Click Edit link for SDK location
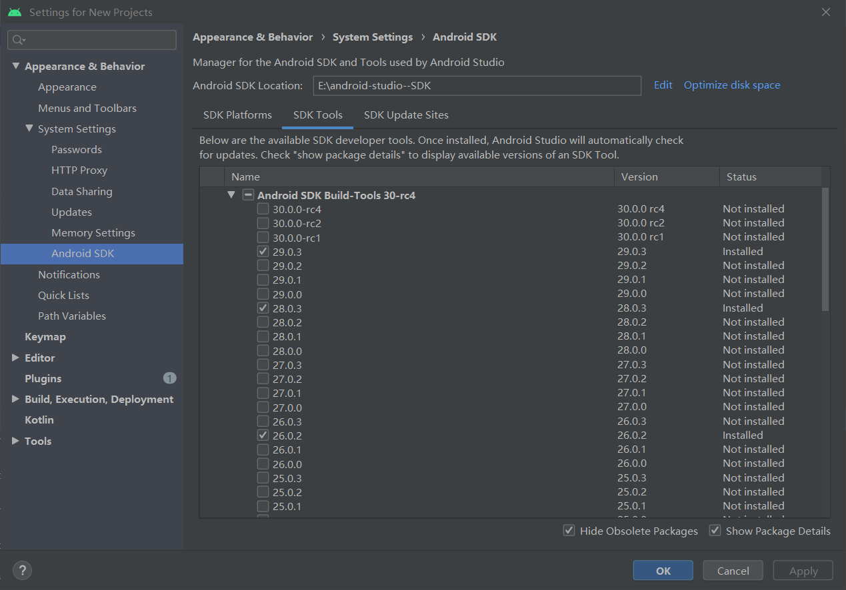The height and width of the screenshot is (590, 846). pos(663,85)
